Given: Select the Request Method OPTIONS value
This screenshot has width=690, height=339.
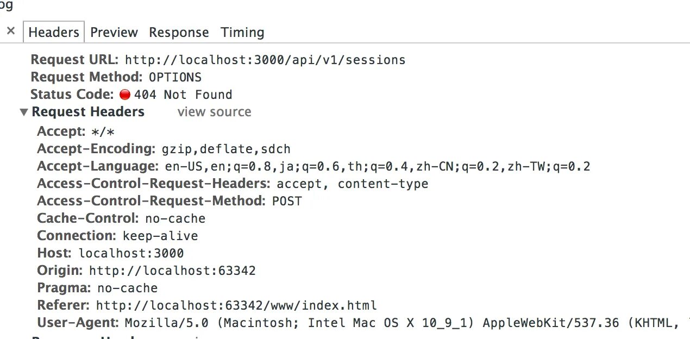Looking at the screenshot, I should 175,77.
